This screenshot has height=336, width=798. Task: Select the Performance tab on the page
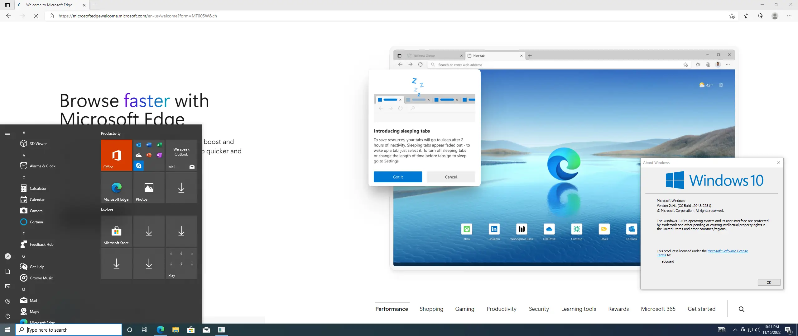coord(391,309)
